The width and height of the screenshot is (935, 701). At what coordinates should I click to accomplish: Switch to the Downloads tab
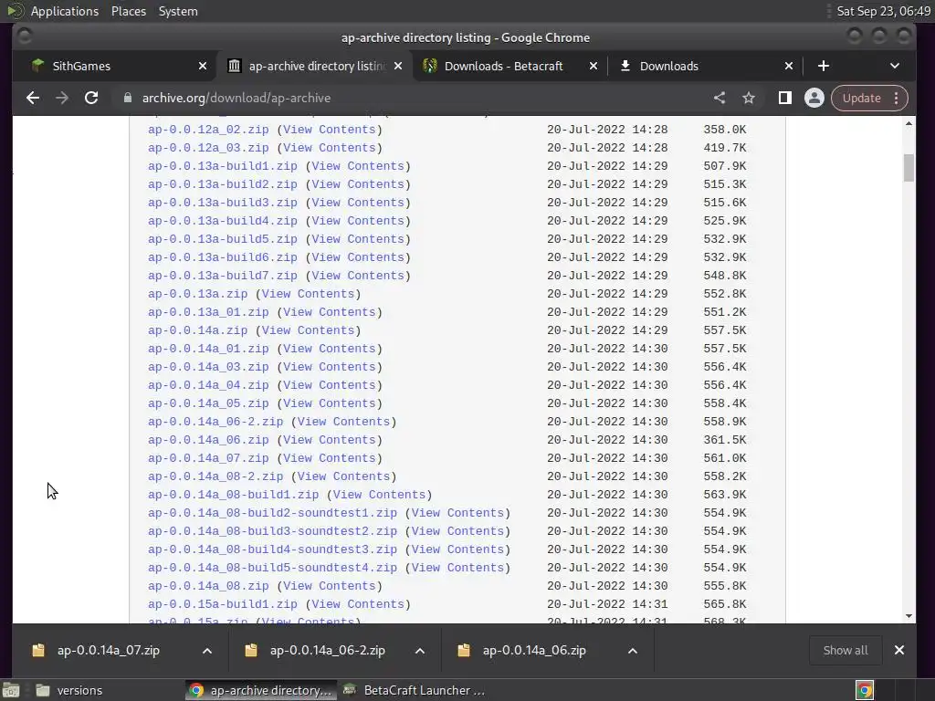click(x=705, y=66)
